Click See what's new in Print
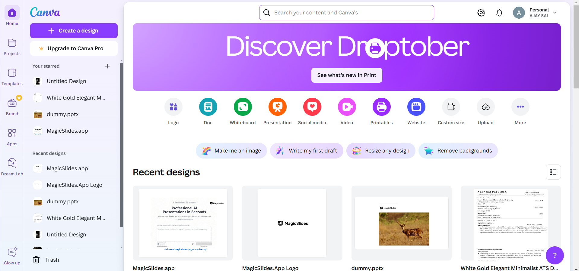The width and height of the screenshot is (579, 271). 347,75
